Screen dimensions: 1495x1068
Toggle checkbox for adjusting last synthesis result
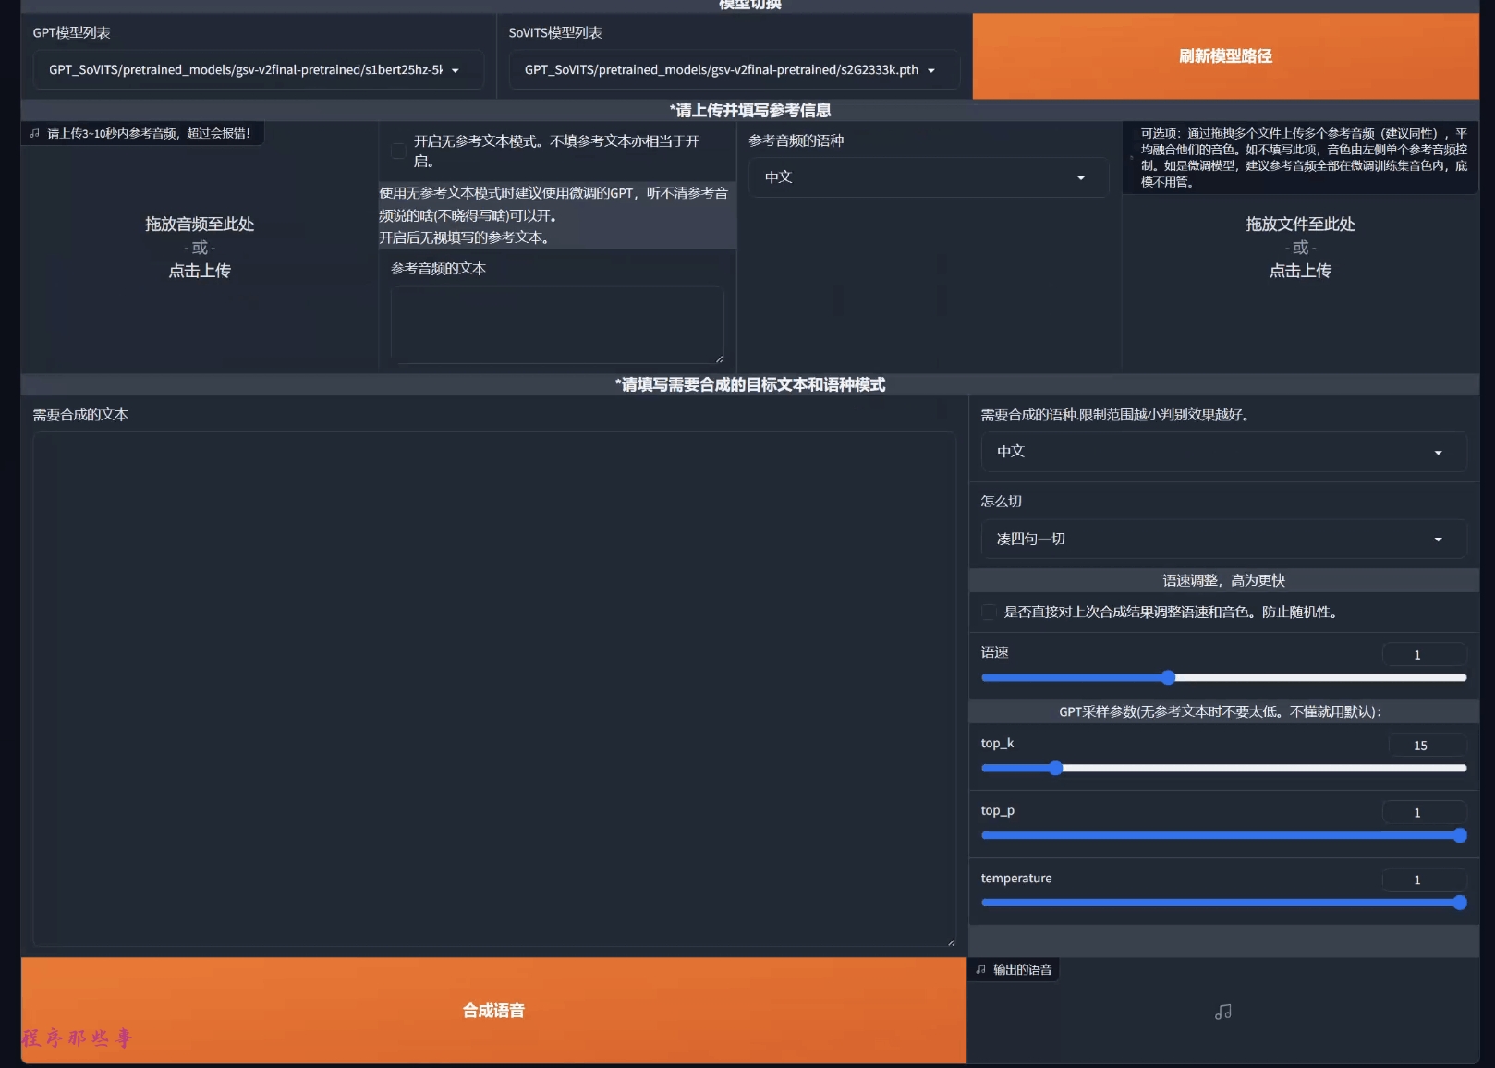click(990, 612)
